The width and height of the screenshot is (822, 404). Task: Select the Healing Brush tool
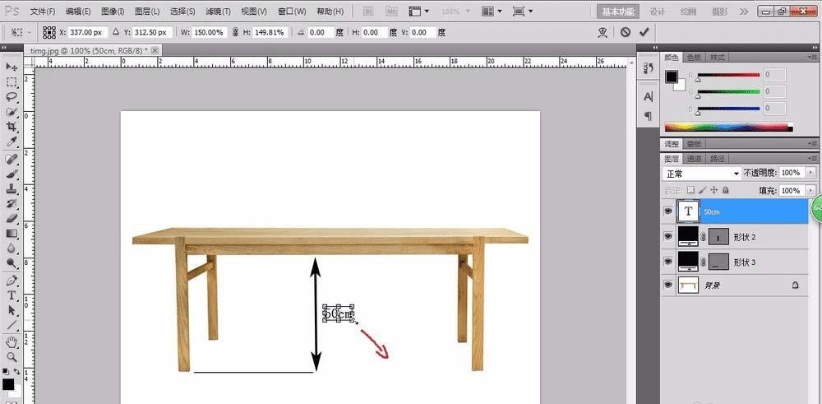(11, 159)
